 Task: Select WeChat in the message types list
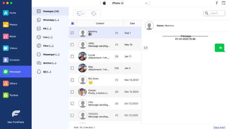tap(50, 63)
